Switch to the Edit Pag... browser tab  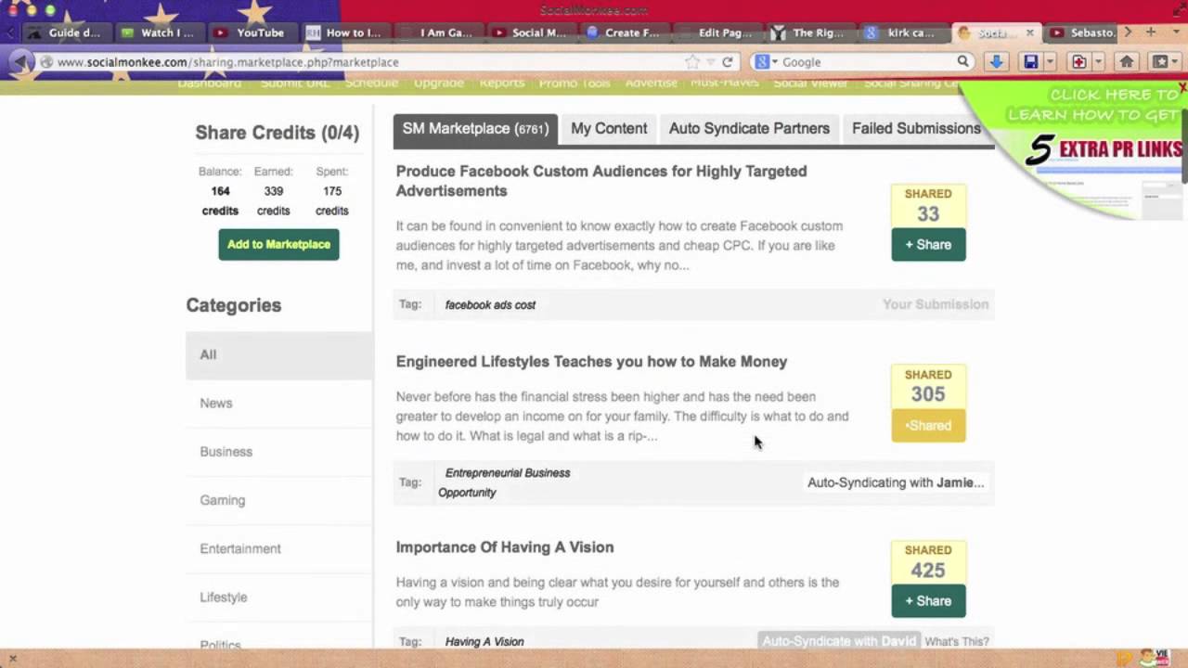coord(717,32)
